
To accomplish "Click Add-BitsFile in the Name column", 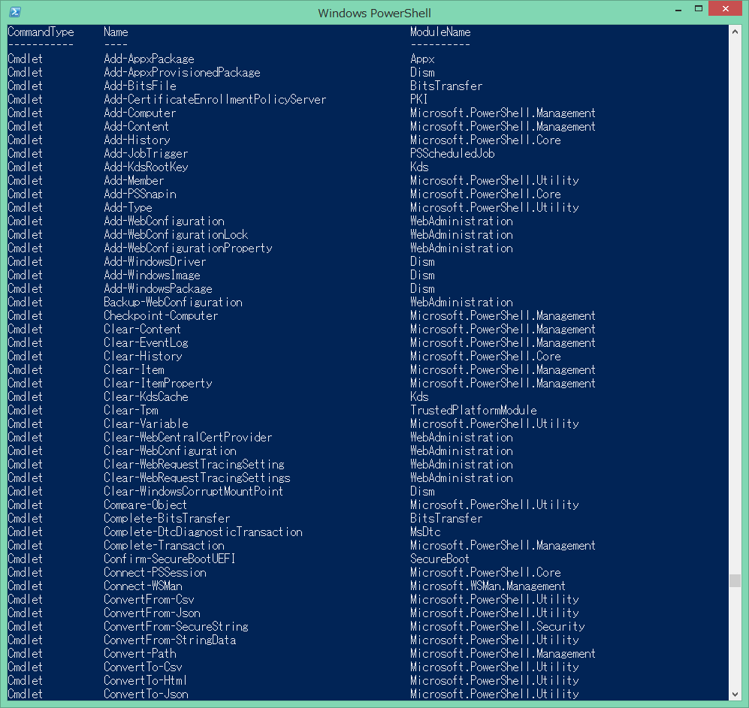I will tap(140, 86).
